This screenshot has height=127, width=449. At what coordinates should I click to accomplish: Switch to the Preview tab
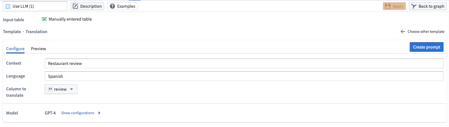pyautogui.click(x=38, y=49)
